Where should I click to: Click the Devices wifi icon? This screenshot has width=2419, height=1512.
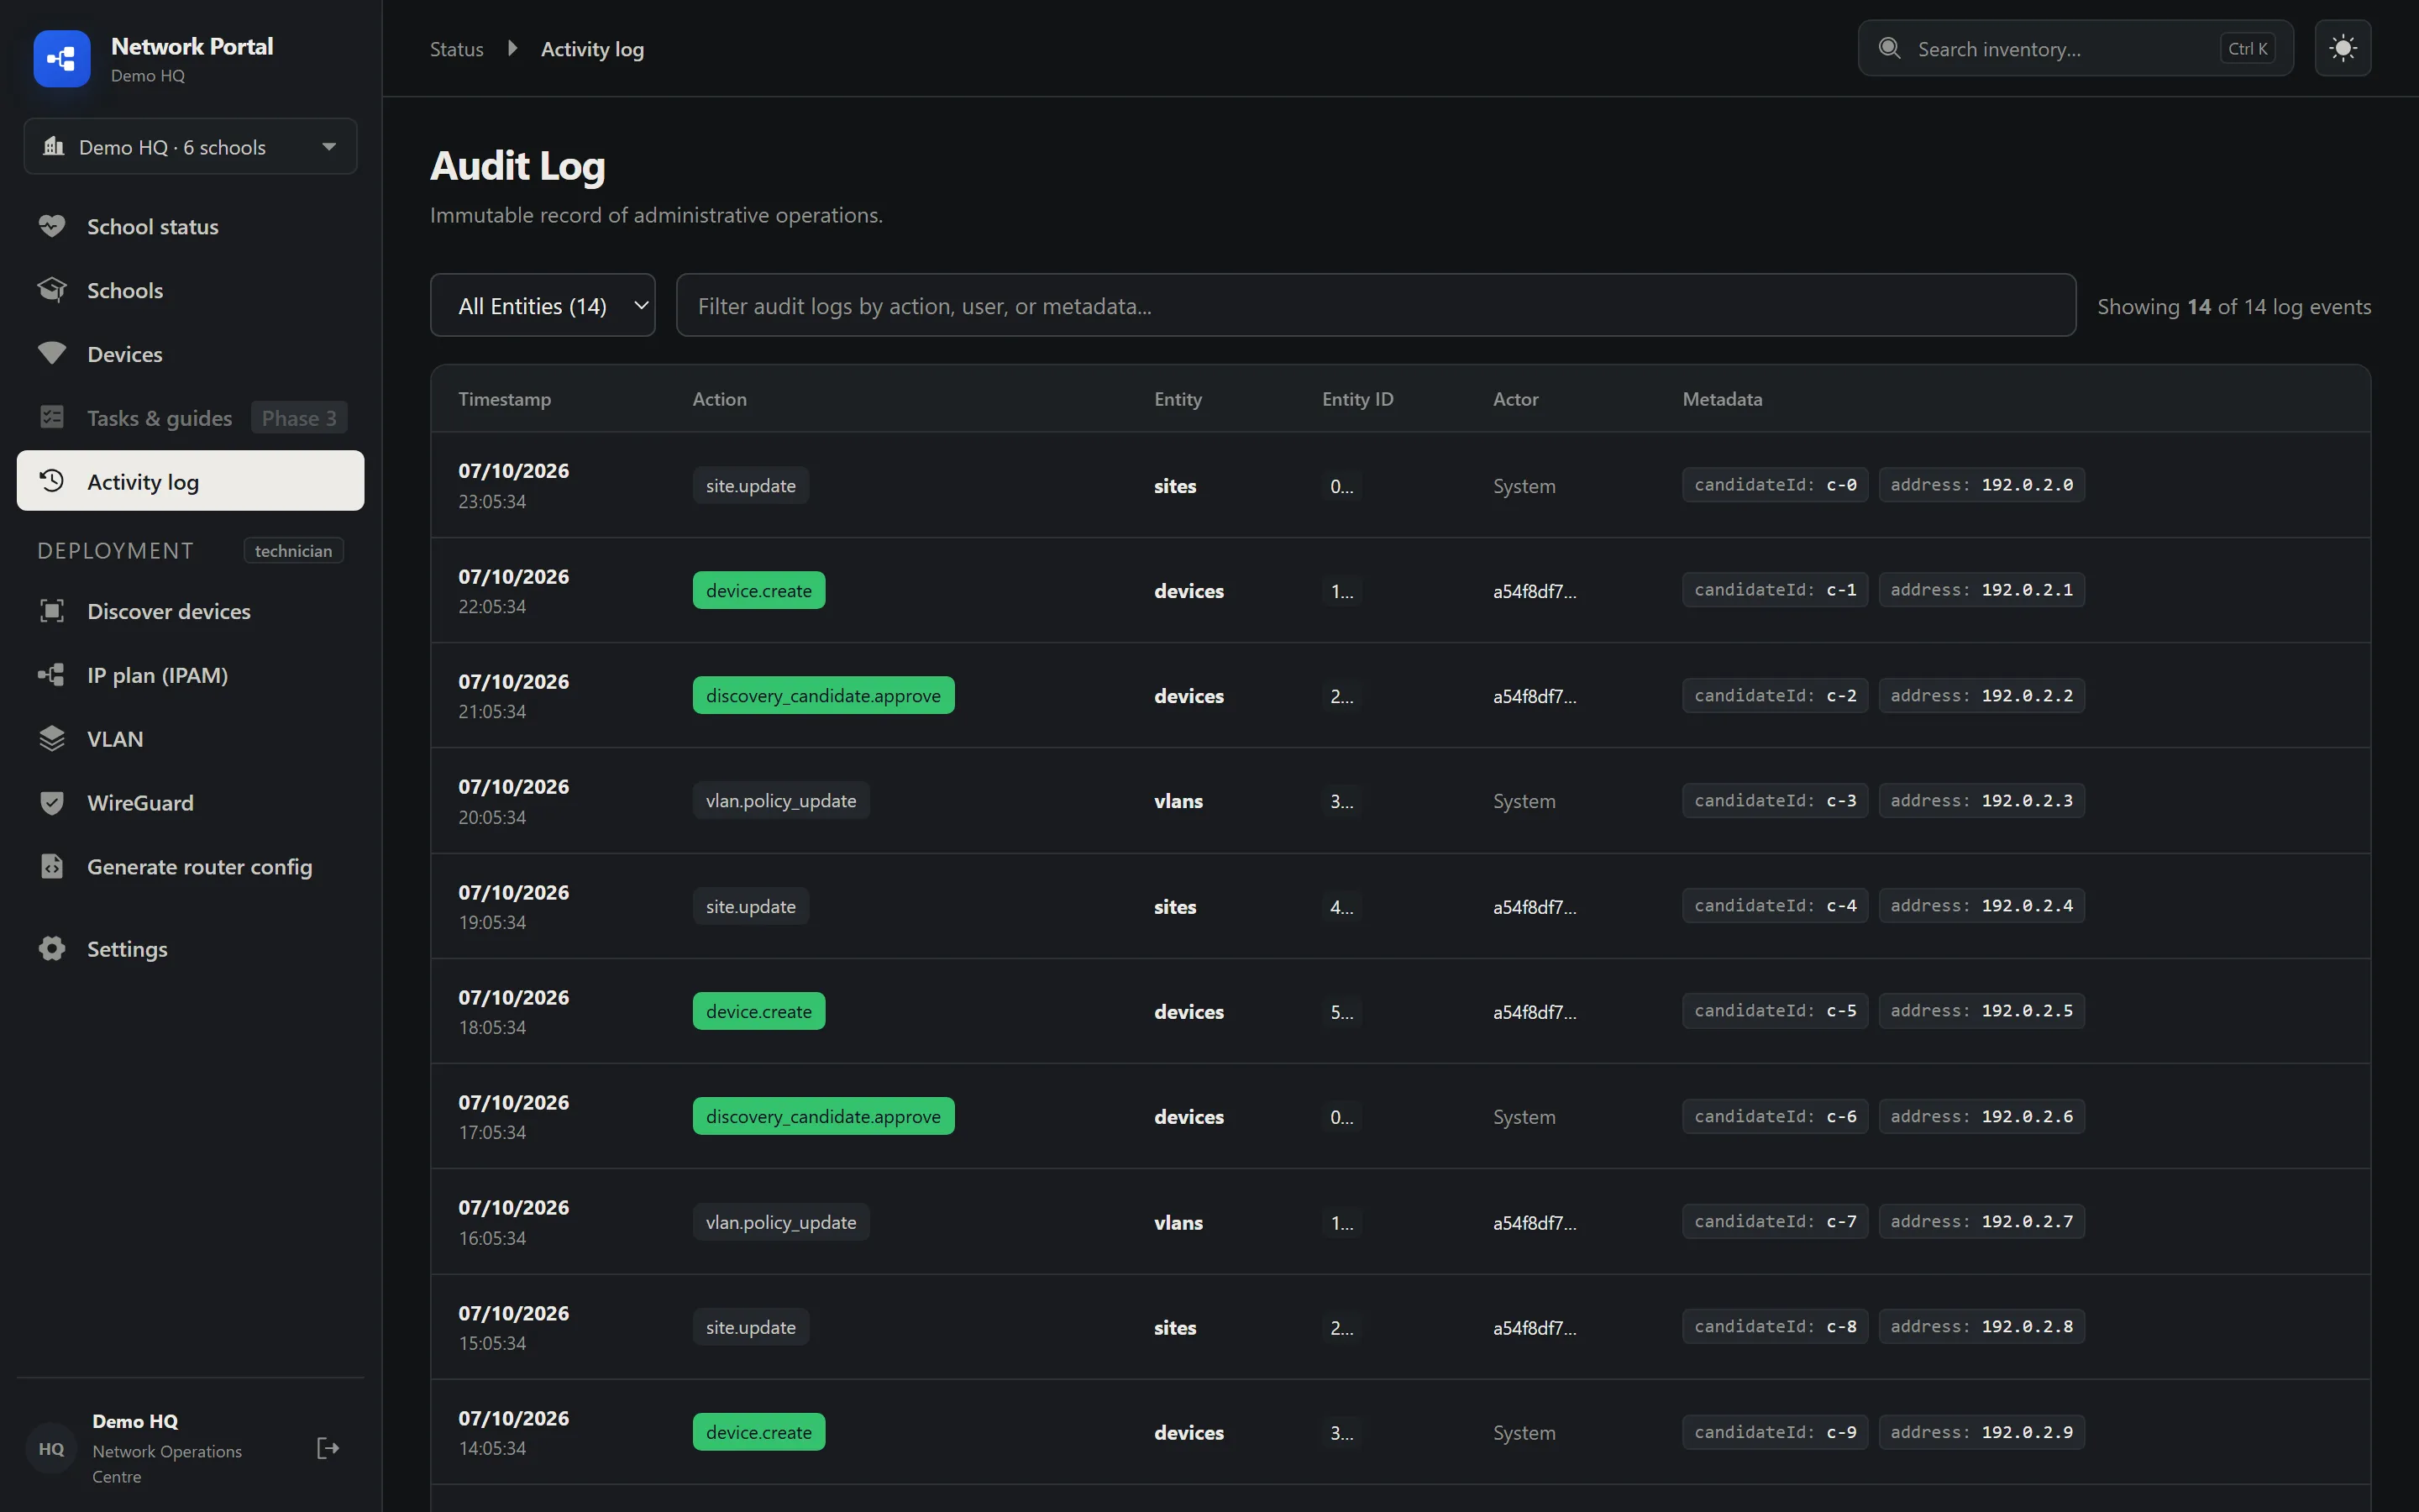[52, 354]
